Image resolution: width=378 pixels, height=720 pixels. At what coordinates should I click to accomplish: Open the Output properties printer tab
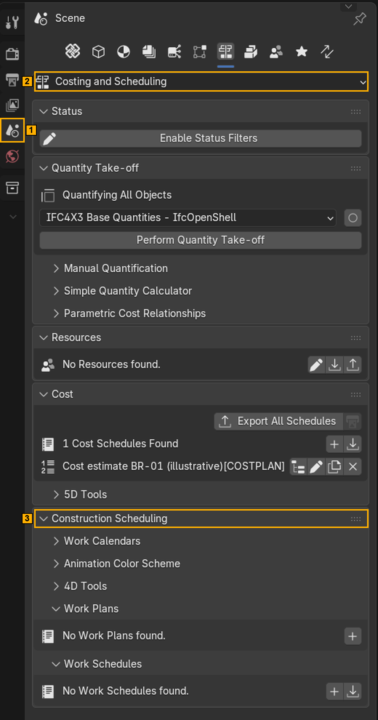pos(12,80)
